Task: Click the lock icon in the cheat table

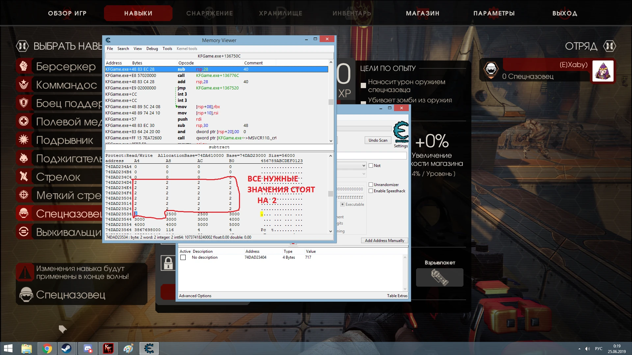Action: (169, 263)
